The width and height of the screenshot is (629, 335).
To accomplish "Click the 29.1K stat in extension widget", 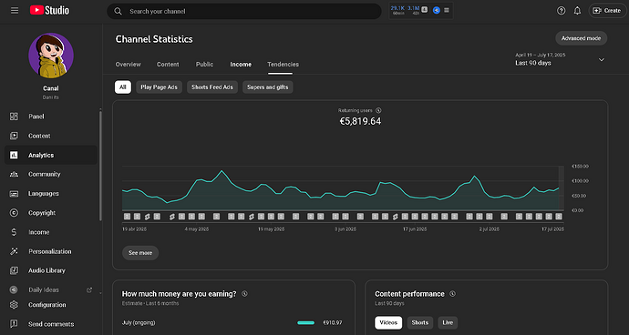I will coord(397,9).
